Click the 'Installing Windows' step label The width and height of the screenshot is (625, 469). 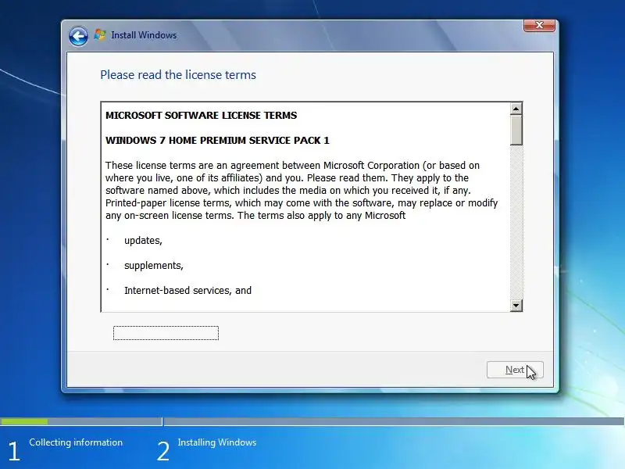click(217, 442)
